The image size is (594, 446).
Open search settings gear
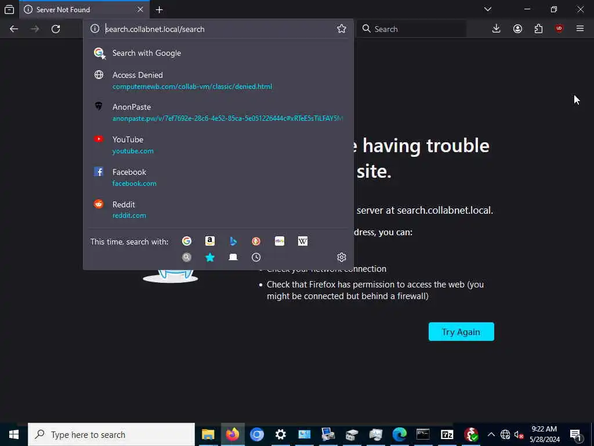[341, 257]
